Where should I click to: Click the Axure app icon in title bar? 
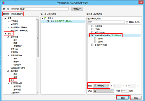[3, 3]
